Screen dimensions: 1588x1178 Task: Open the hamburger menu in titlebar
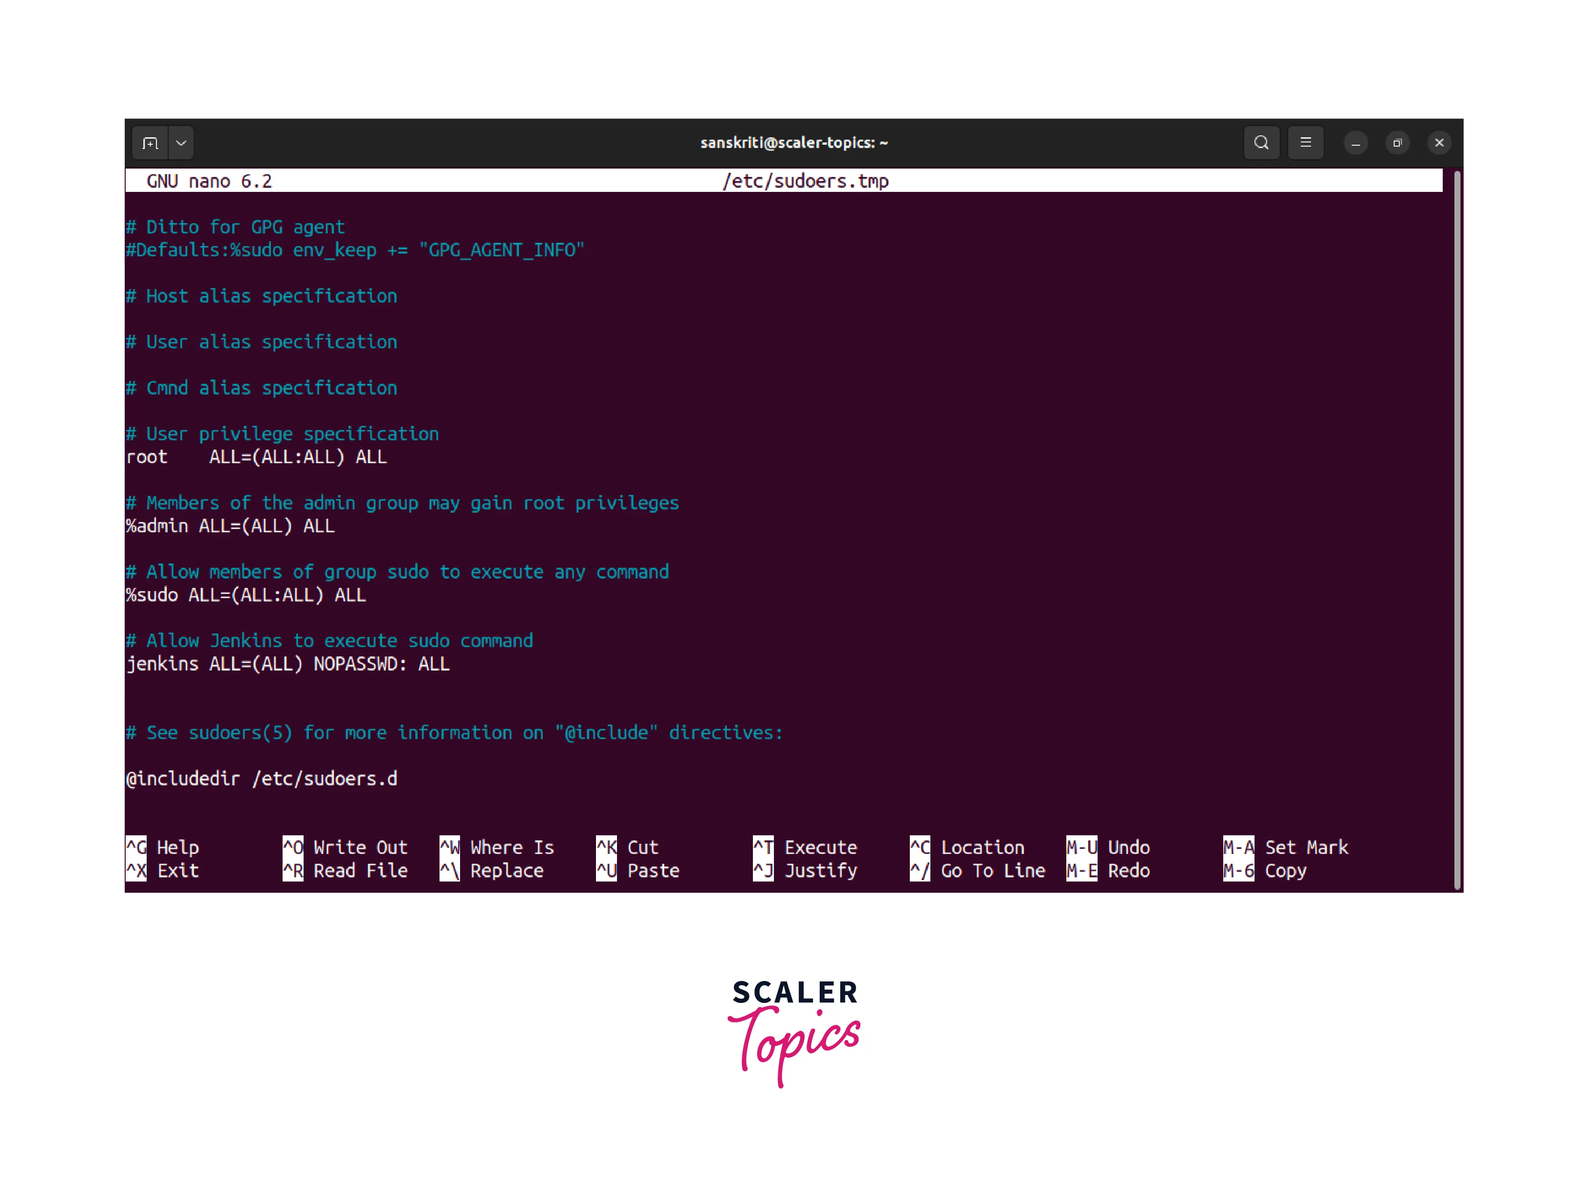coord(1305,142)
